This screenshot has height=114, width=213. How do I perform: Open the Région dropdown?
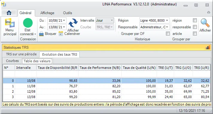[167, 20]
